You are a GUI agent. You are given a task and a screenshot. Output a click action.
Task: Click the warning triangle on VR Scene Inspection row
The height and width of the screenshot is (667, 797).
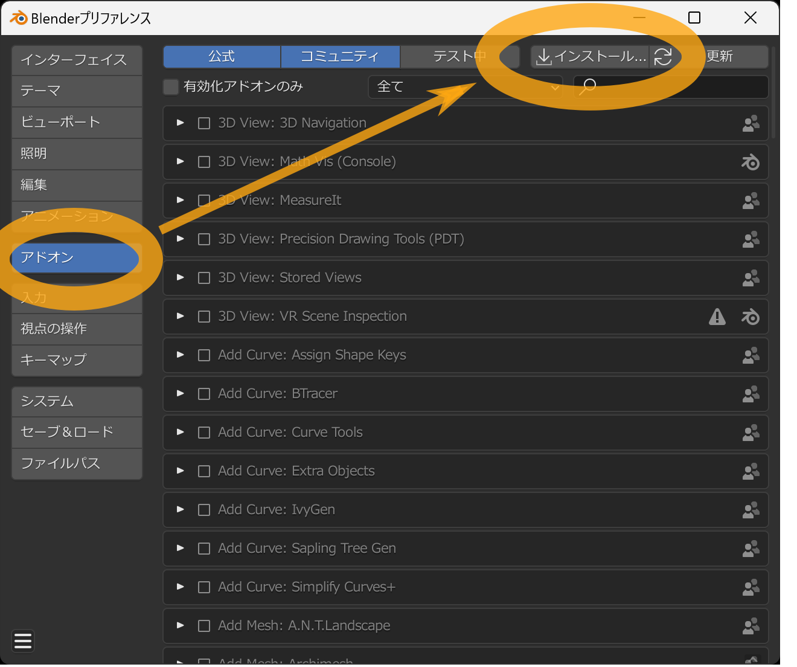click(717, 317)
